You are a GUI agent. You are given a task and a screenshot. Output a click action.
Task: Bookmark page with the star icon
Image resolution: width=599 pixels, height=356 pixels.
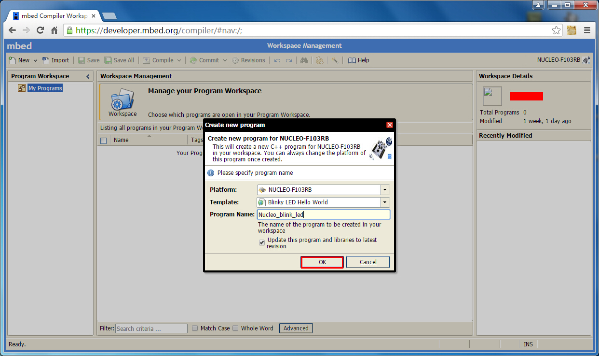pyautogui.click(x=557, y=30)
